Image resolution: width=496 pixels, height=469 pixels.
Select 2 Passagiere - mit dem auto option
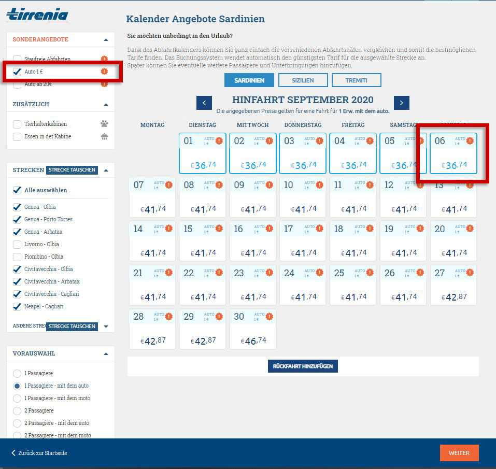coord(17,423)
